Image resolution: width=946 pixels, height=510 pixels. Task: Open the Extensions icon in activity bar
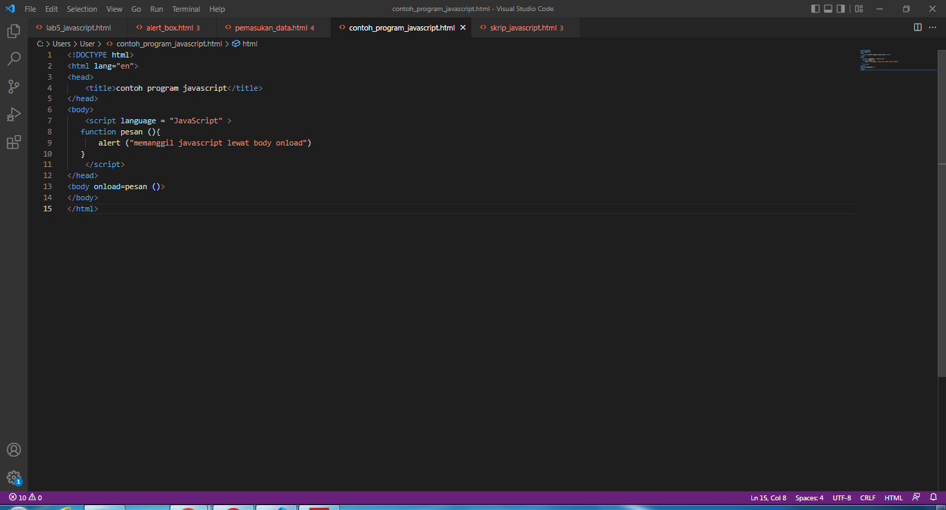pyautogui.click(x=14, y=141)
